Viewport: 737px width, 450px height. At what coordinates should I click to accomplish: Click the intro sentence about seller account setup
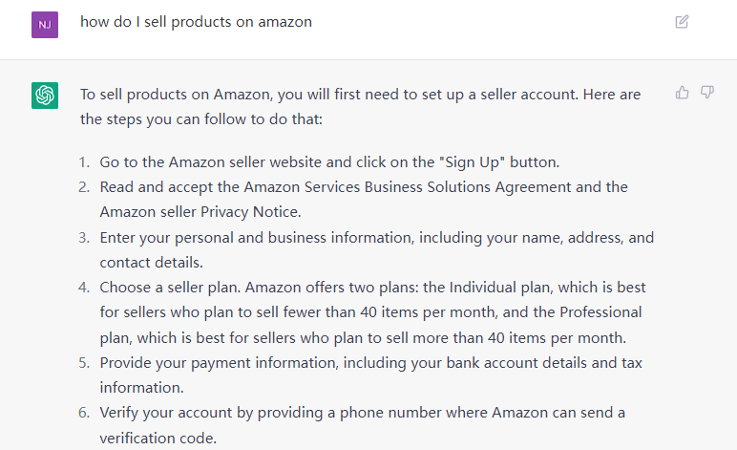click(x=360, y=106)
